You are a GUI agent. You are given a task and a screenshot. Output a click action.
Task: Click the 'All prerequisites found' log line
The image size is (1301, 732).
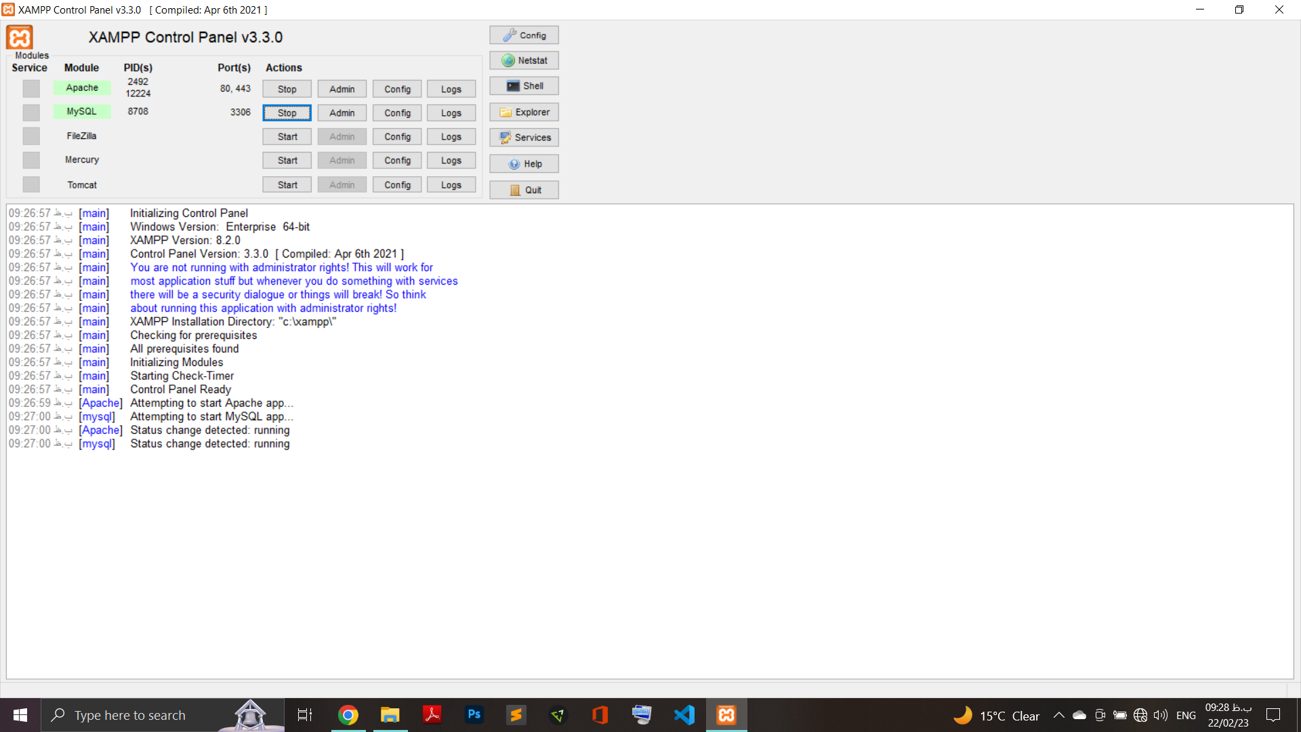pos(184,348)
